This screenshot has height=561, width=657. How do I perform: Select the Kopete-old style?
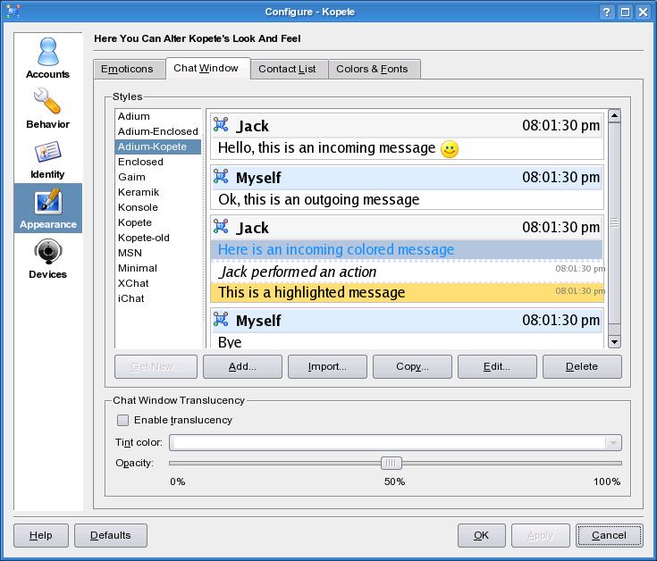tap(158, 238)
